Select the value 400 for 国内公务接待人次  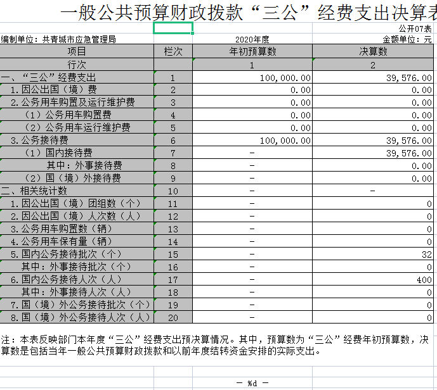point(424,280)
